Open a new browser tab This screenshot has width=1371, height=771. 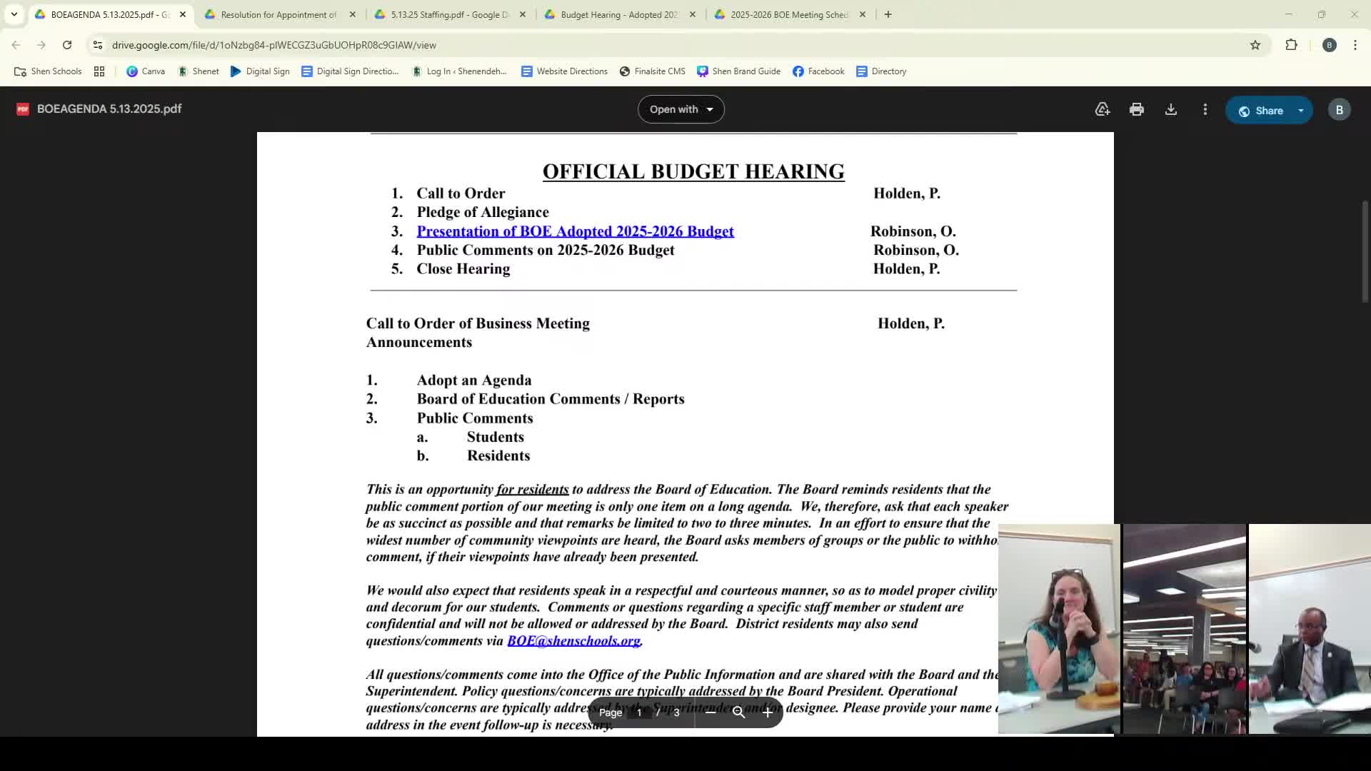[x=888, y=14]
